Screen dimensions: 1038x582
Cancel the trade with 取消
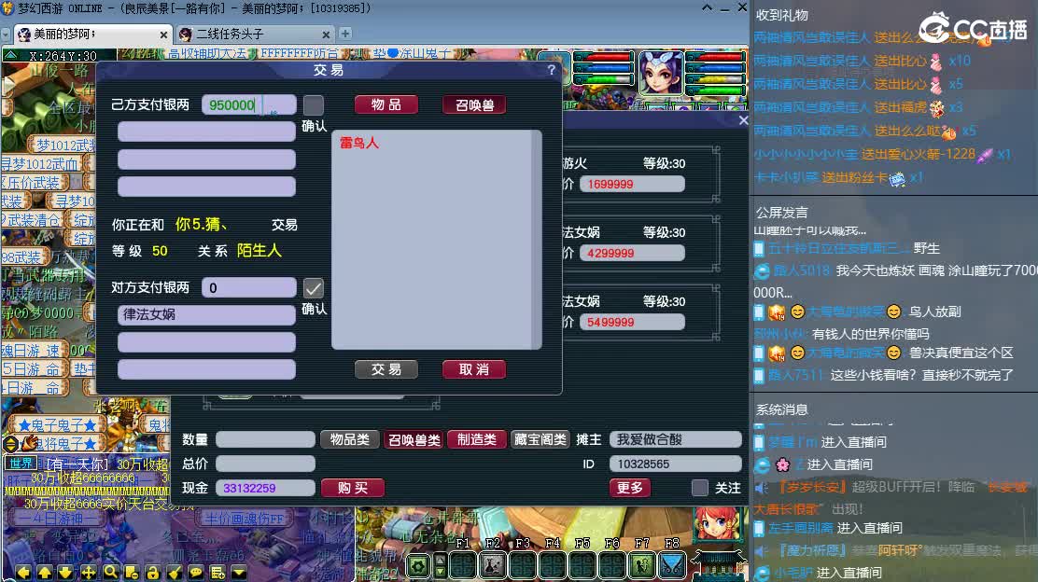[474, 369]
